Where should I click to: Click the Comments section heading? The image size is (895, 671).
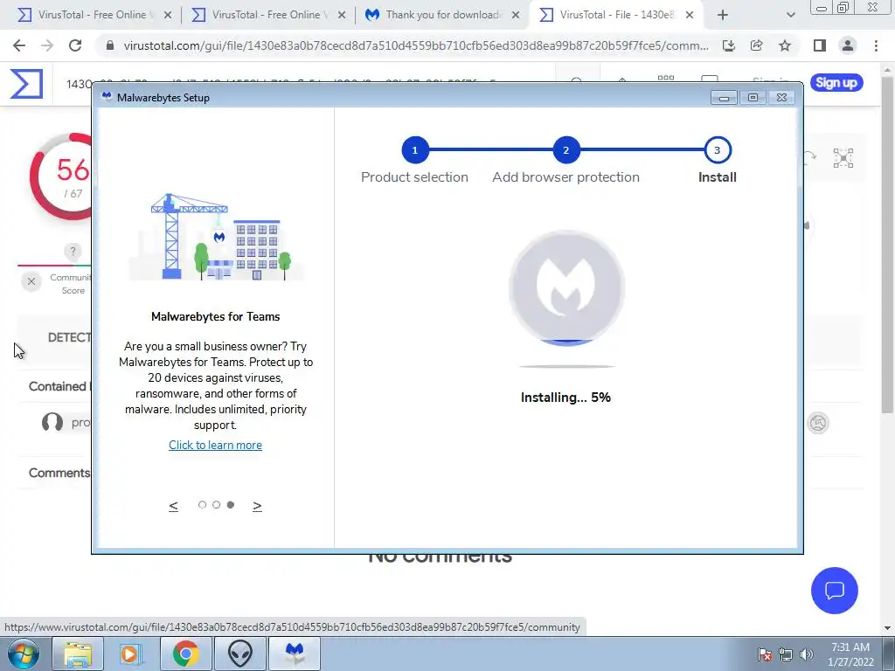(x=59, y=473)
